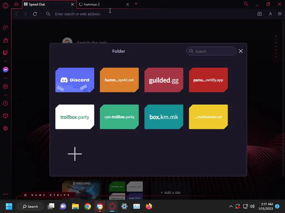Open the Game Strips label
The width and height of the screenshot is (285, 213).
point(48,195)
